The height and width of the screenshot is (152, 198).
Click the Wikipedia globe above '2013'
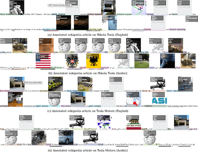[150, 138]
